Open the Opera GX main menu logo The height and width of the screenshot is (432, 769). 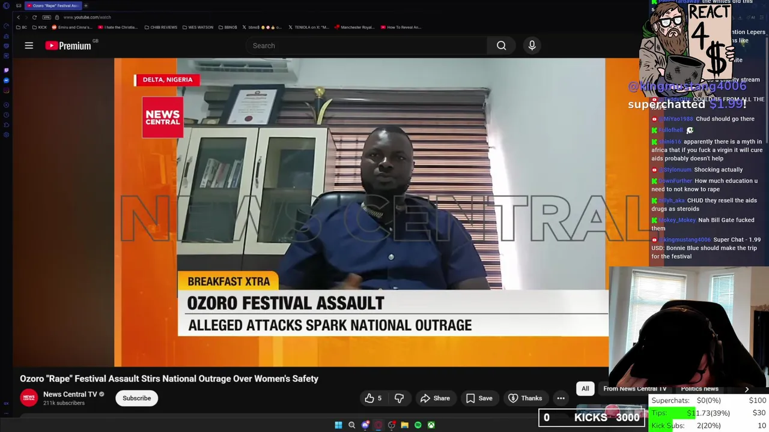coord(6,5)
